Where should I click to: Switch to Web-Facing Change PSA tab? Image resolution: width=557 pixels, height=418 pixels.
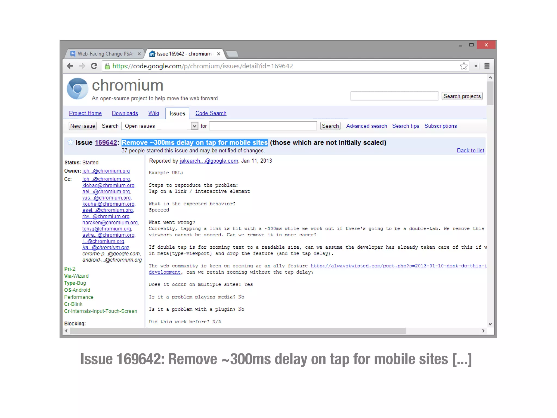[x=105, y=54]
